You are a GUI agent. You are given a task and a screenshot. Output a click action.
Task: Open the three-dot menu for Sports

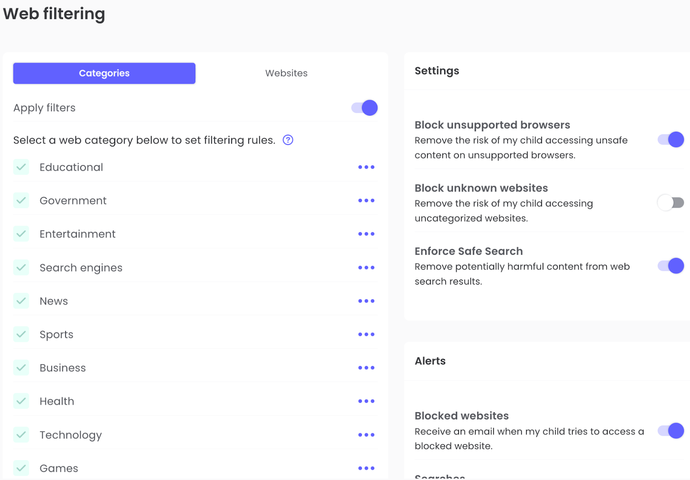pyautogui.click(x=366, y=334)
